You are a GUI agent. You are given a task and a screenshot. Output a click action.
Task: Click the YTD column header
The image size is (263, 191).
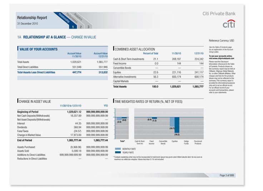(x=106, y=106)
